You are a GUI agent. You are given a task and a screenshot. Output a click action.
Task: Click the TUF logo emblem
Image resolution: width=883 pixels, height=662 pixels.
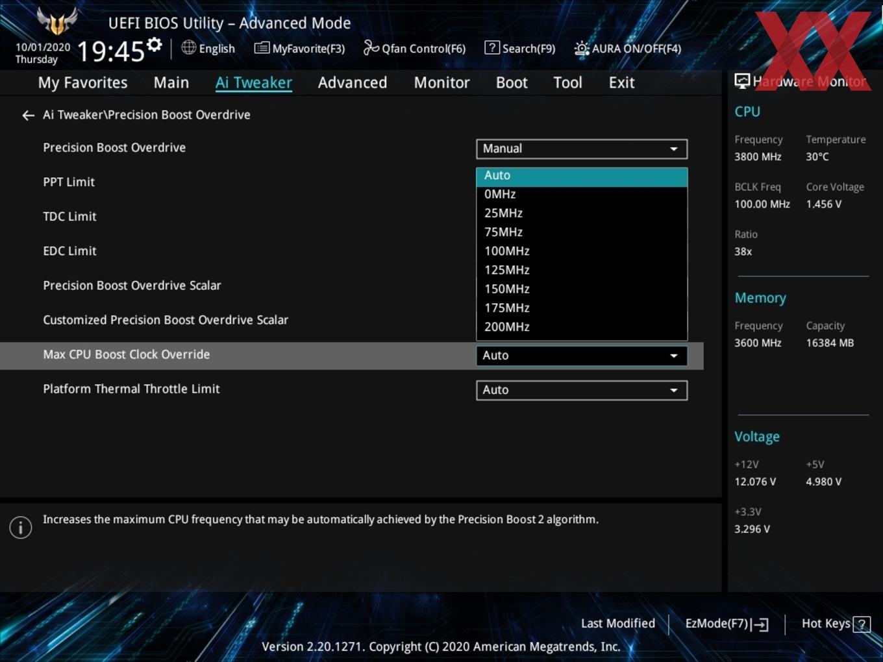point(57,21)
